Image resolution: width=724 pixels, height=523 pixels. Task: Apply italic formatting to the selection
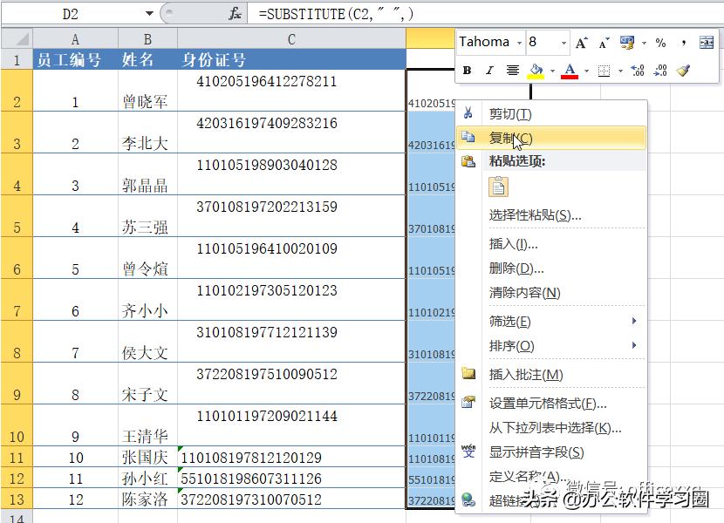489,68
